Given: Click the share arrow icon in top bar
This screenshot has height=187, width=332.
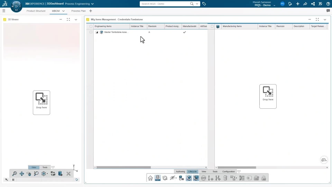Looking at the screenshot, I should click(305, 3).
